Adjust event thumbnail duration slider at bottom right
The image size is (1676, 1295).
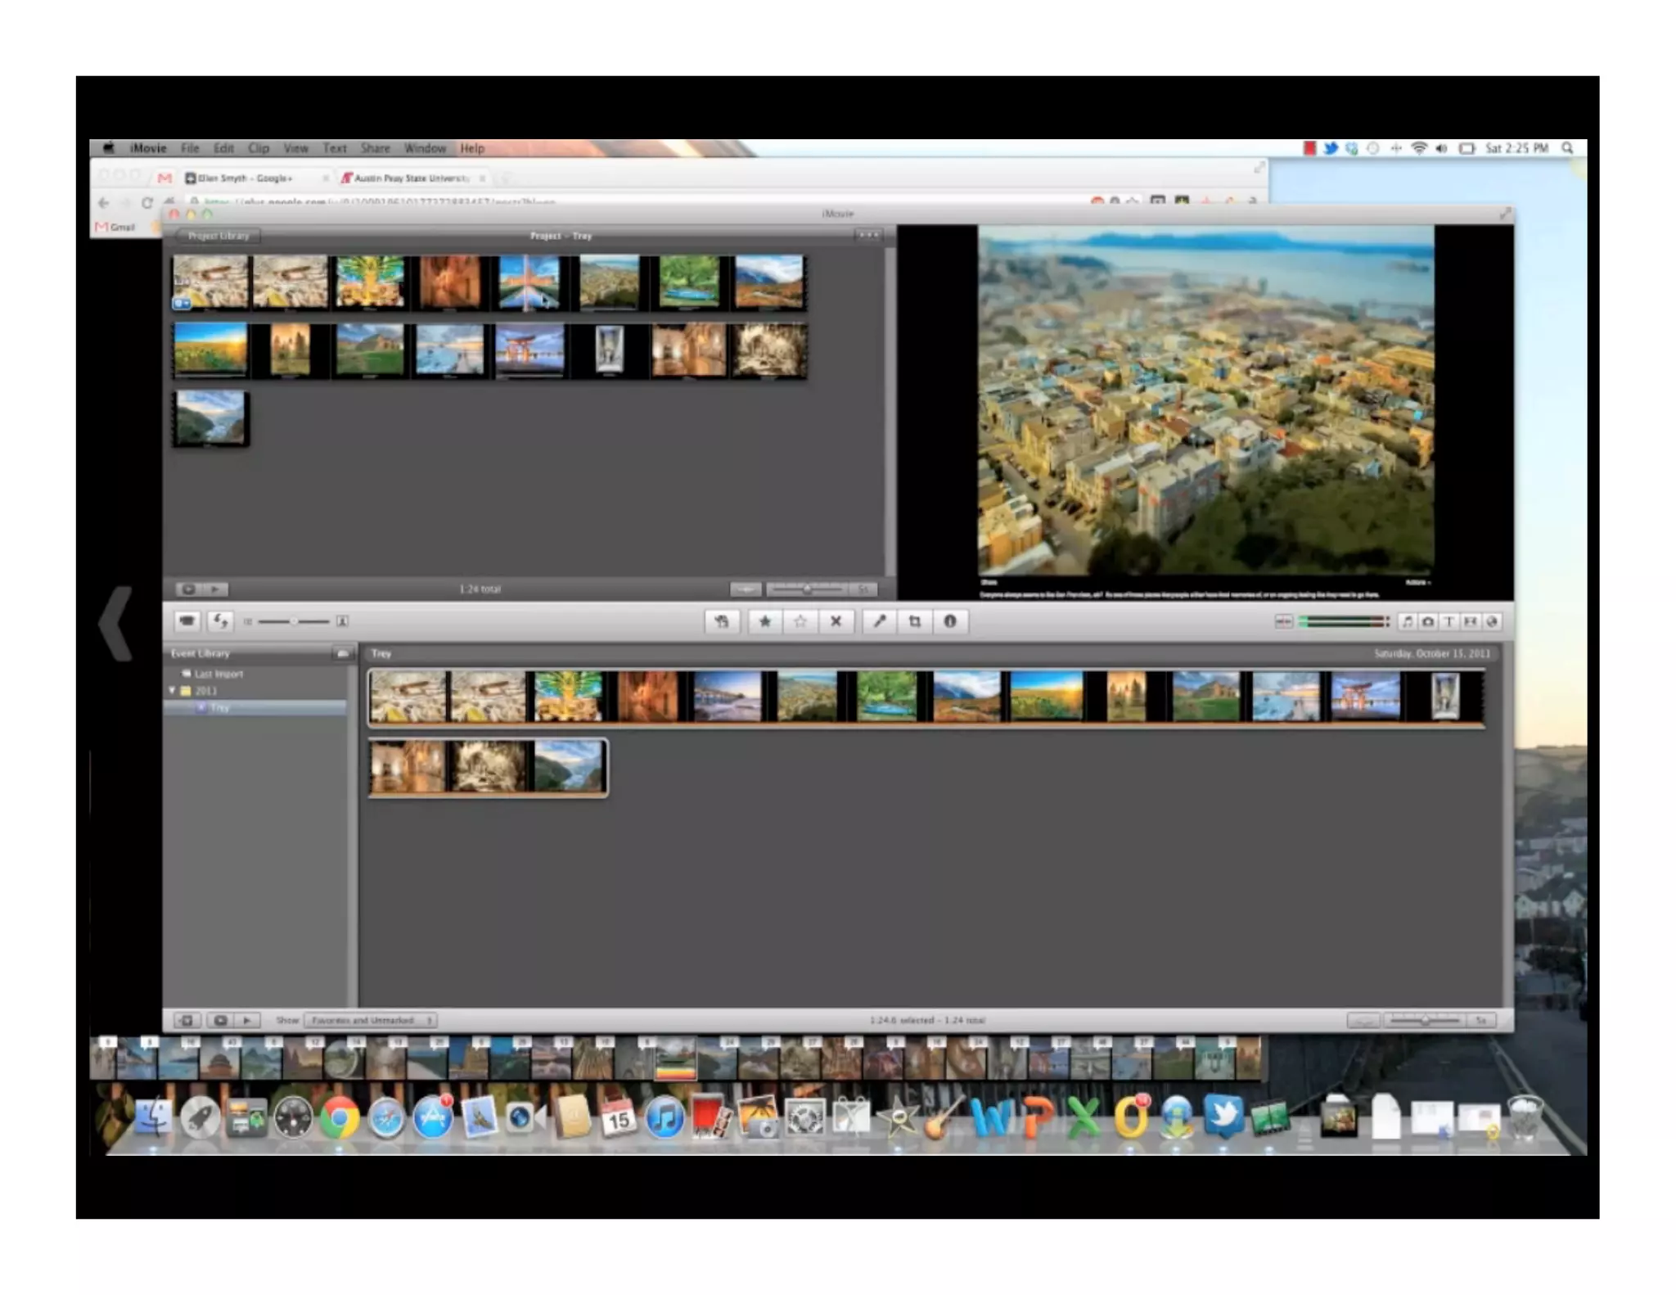click(x=1425, y=1021)
